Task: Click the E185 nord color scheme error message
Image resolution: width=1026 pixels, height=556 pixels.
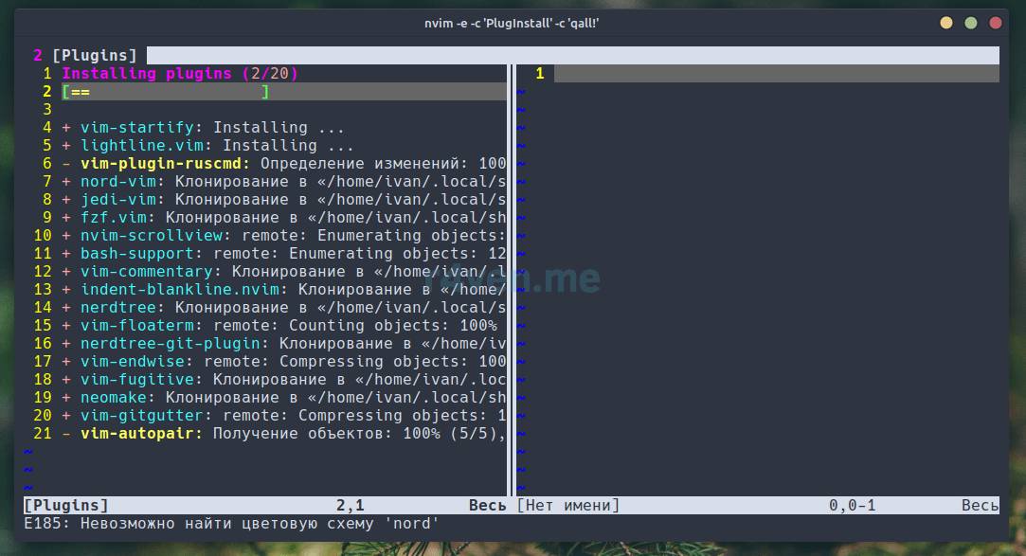Action: 232,524
